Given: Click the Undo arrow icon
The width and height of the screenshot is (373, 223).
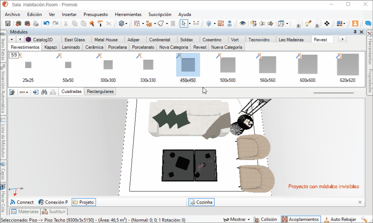Looking at the screenshot, I should (47, 23).
